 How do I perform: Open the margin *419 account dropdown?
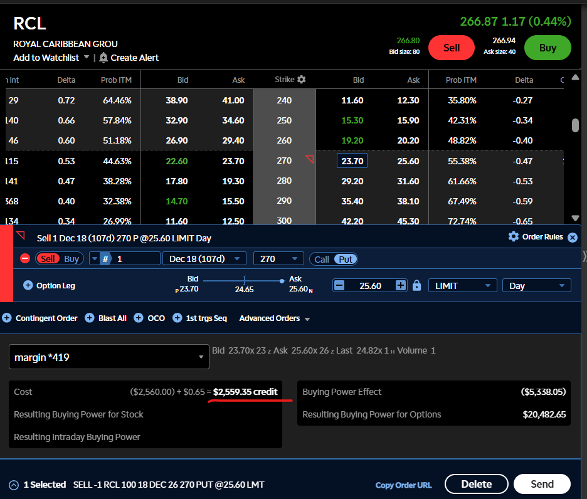[x=109, y=357]
